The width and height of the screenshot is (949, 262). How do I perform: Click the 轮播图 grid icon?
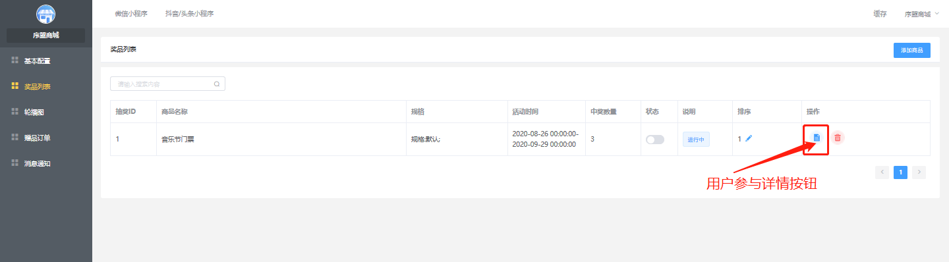point(15,112)
